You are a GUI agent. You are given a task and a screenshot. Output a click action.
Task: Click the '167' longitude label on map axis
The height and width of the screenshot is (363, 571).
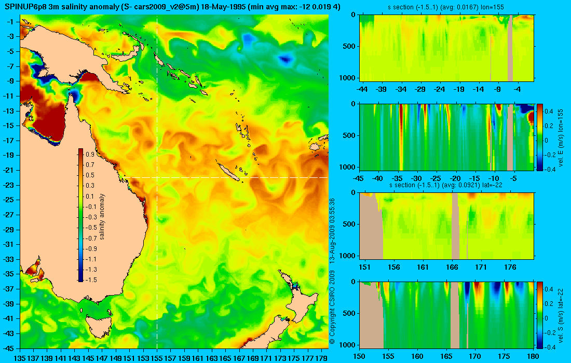(239, 358)
